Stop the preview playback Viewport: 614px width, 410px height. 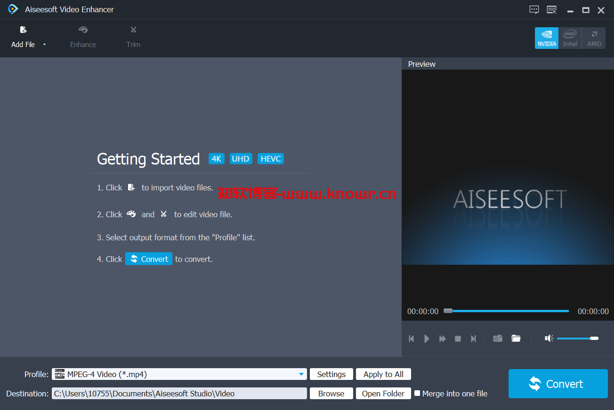tap(458, 339)
